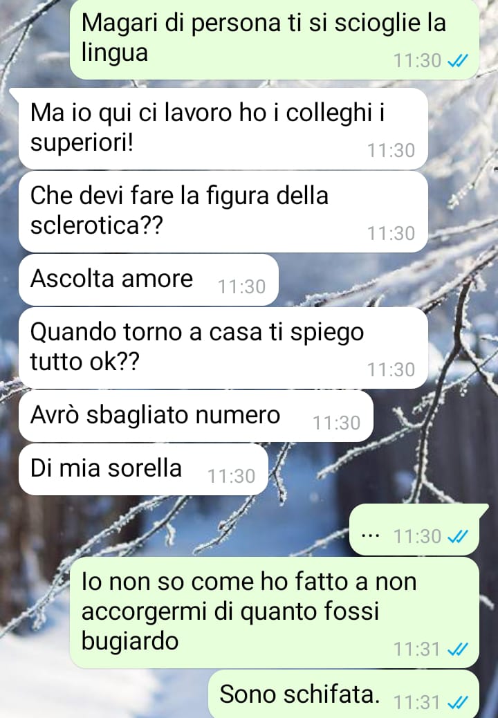Select the 'Magari di persona ti si scioglie' message
The width and height of the screenshot is (498, 718).
(275, 39)
